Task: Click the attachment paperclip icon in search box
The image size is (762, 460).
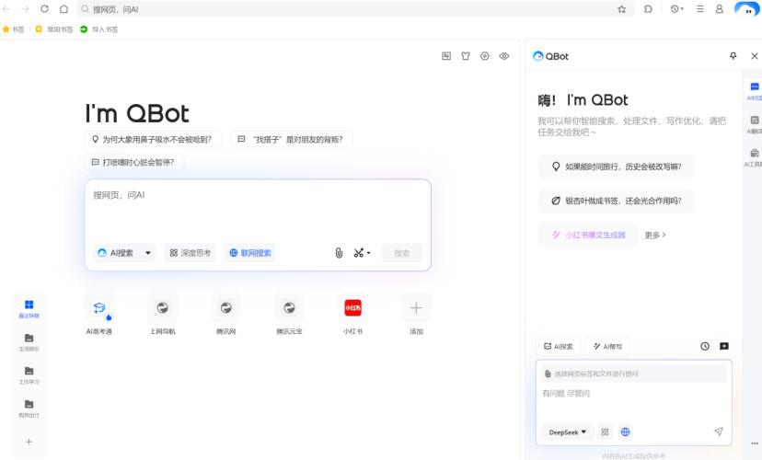Action: click(x=339, y=253)
